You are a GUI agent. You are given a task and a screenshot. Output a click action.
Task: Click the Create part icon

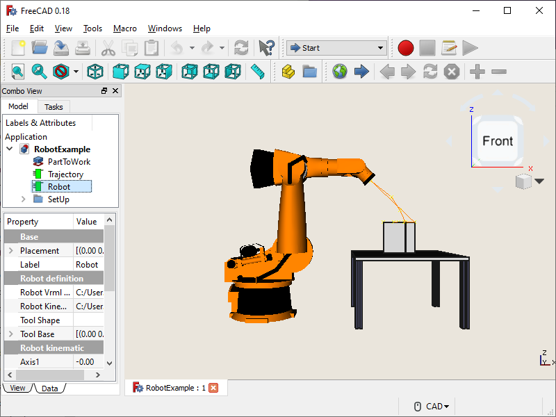[288, 72]
